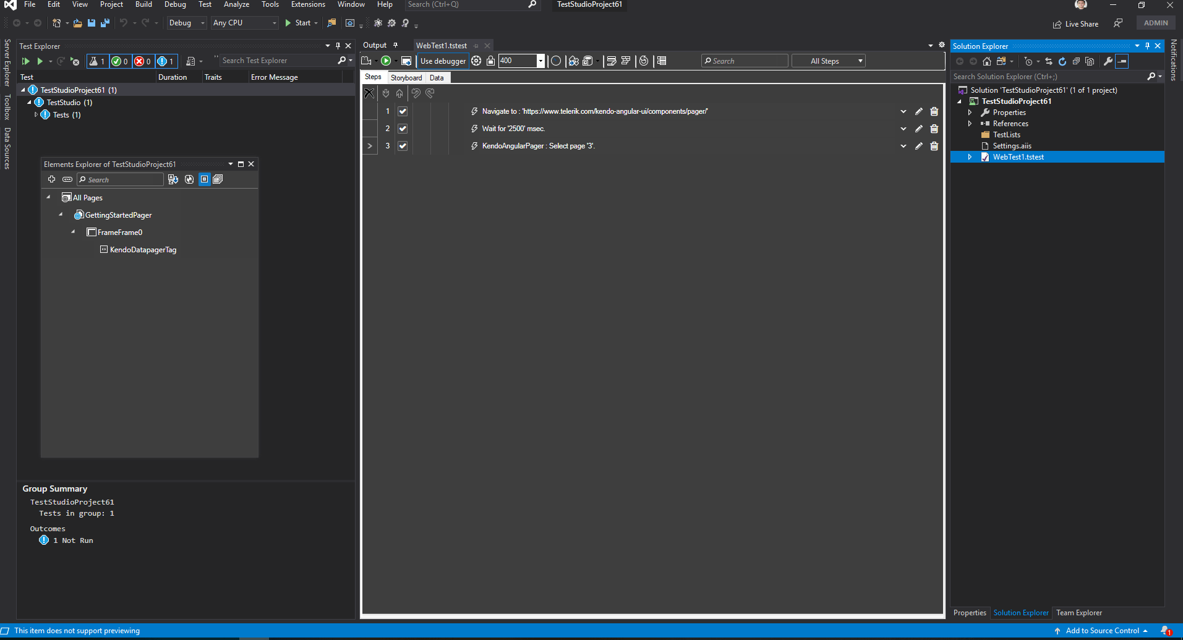This screenshot has height=640, width=1183.
Task: Expand the Tests (1) node in Test Explorer
Action: (36, 115)
